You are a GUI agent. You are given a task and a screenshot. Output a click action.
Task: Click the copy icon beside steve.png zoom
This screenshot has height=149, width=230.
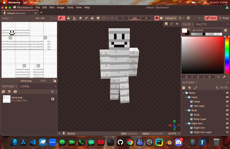pyautogui.click(x=54, y=81)
